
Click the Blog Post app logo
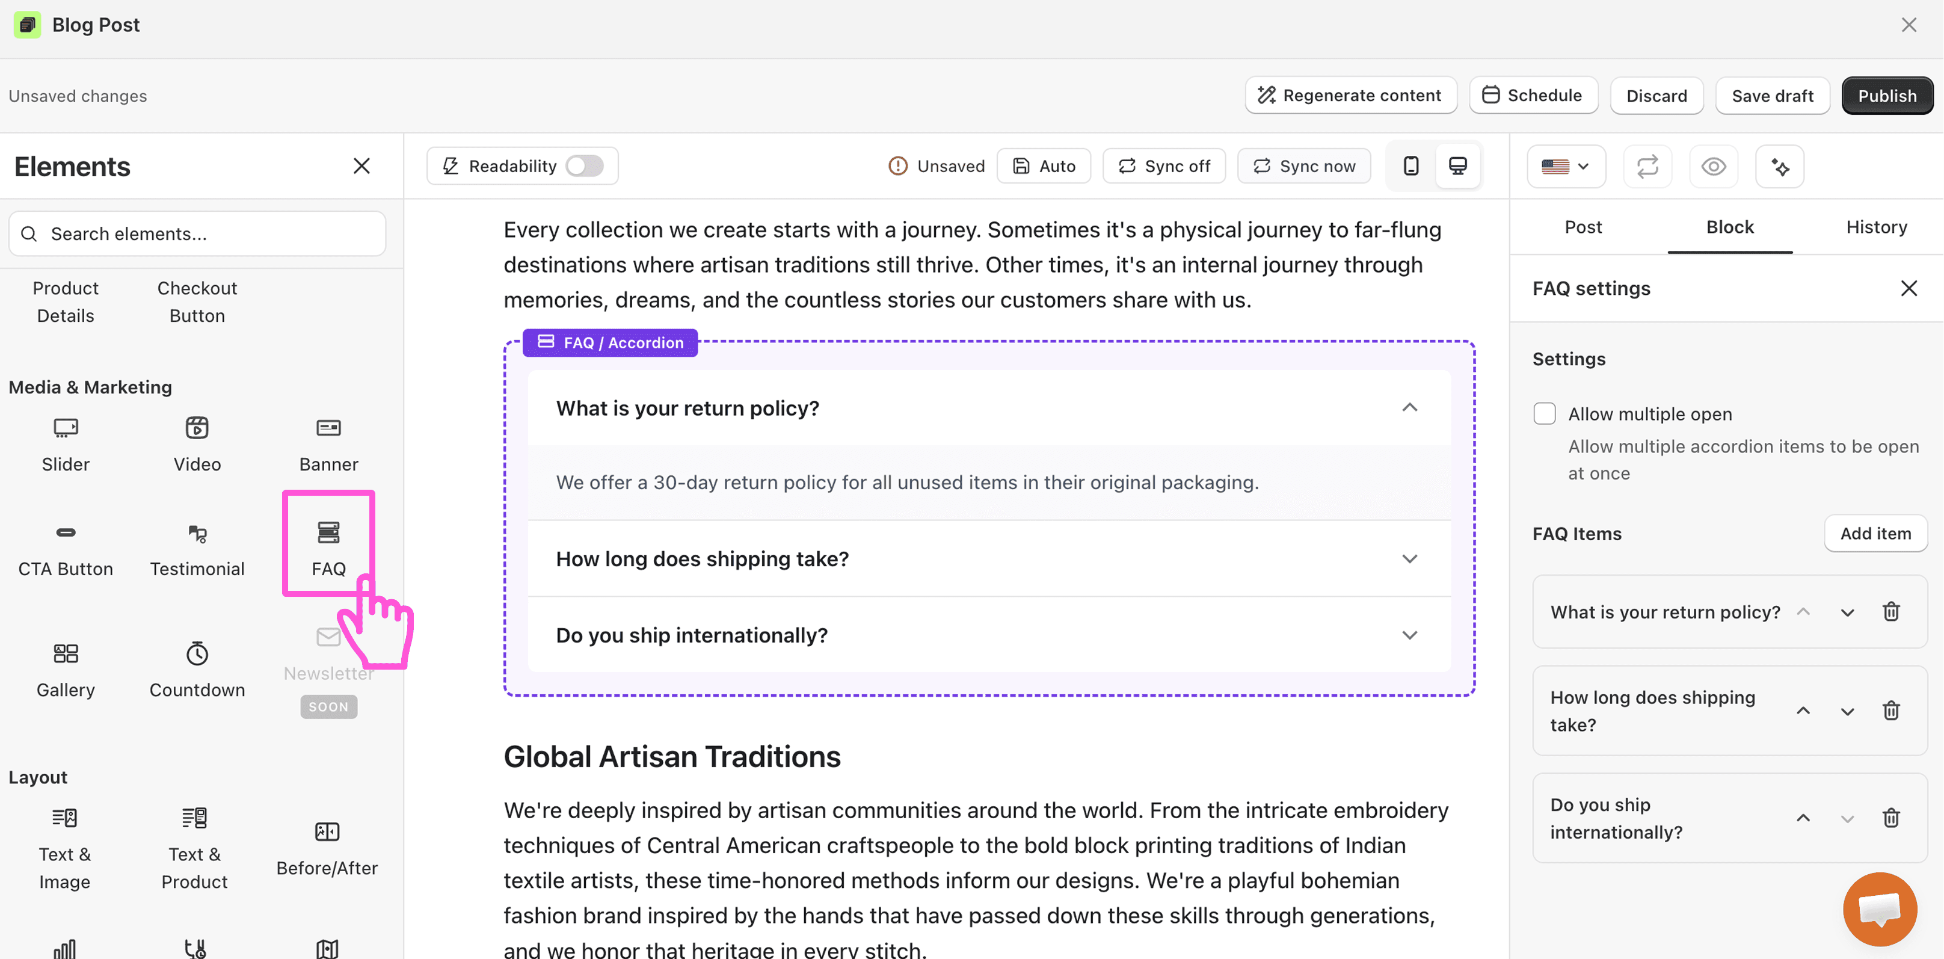point(28,25)
